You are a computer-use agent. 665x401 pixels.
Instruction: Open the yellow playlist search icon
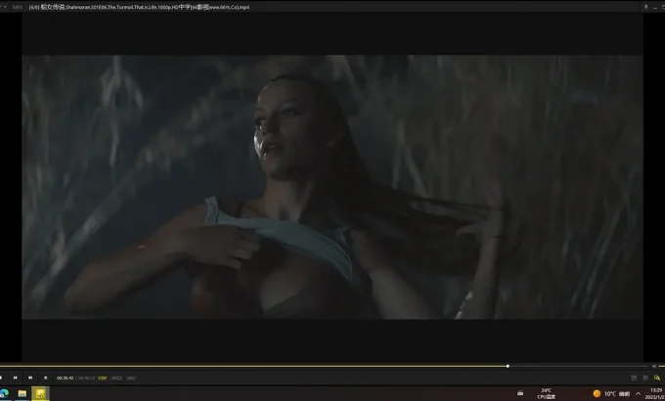click(x=657, y=378)
